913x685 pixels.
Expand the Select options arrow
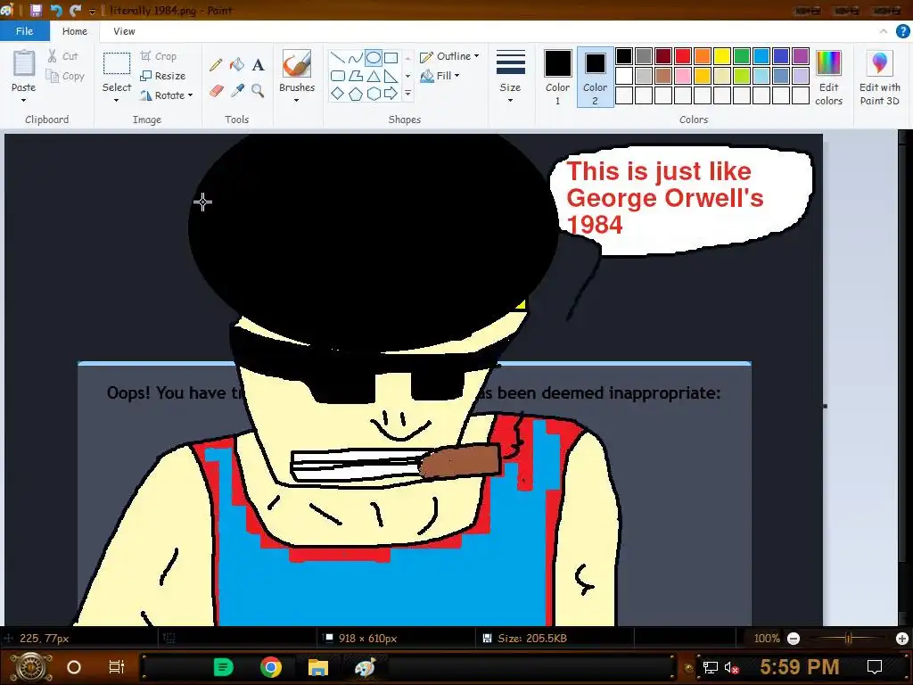click(x=117, y=101)
